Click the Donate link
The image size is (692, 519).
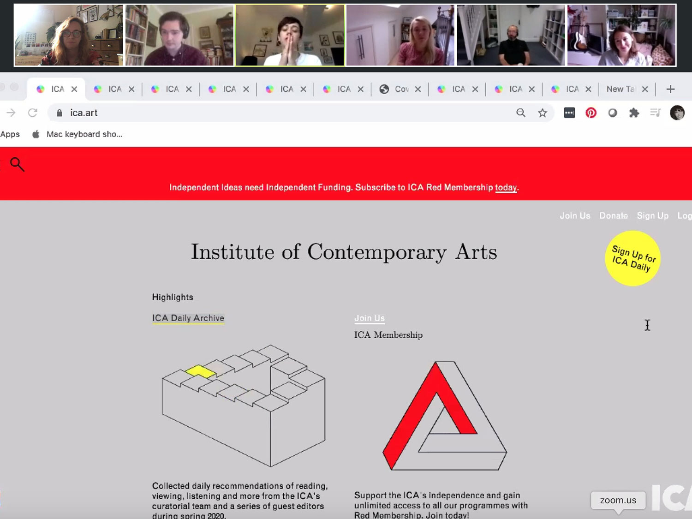pos(614,215)
